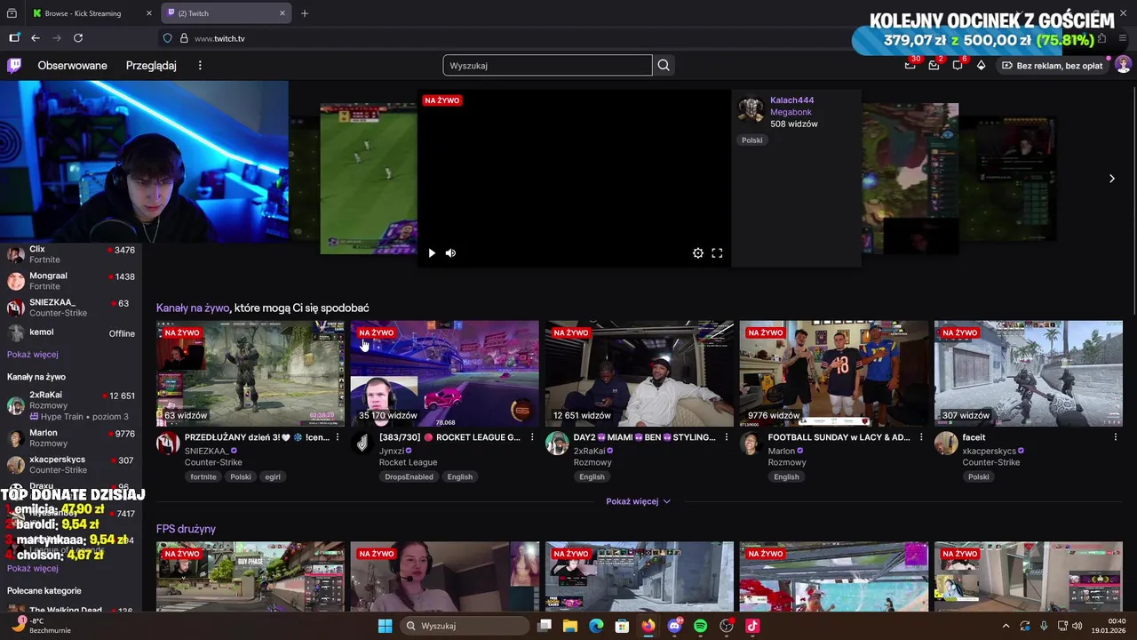Click the fortnite tag
The width and height of the screenshot is (1137, 640).
tap(203, 476)
